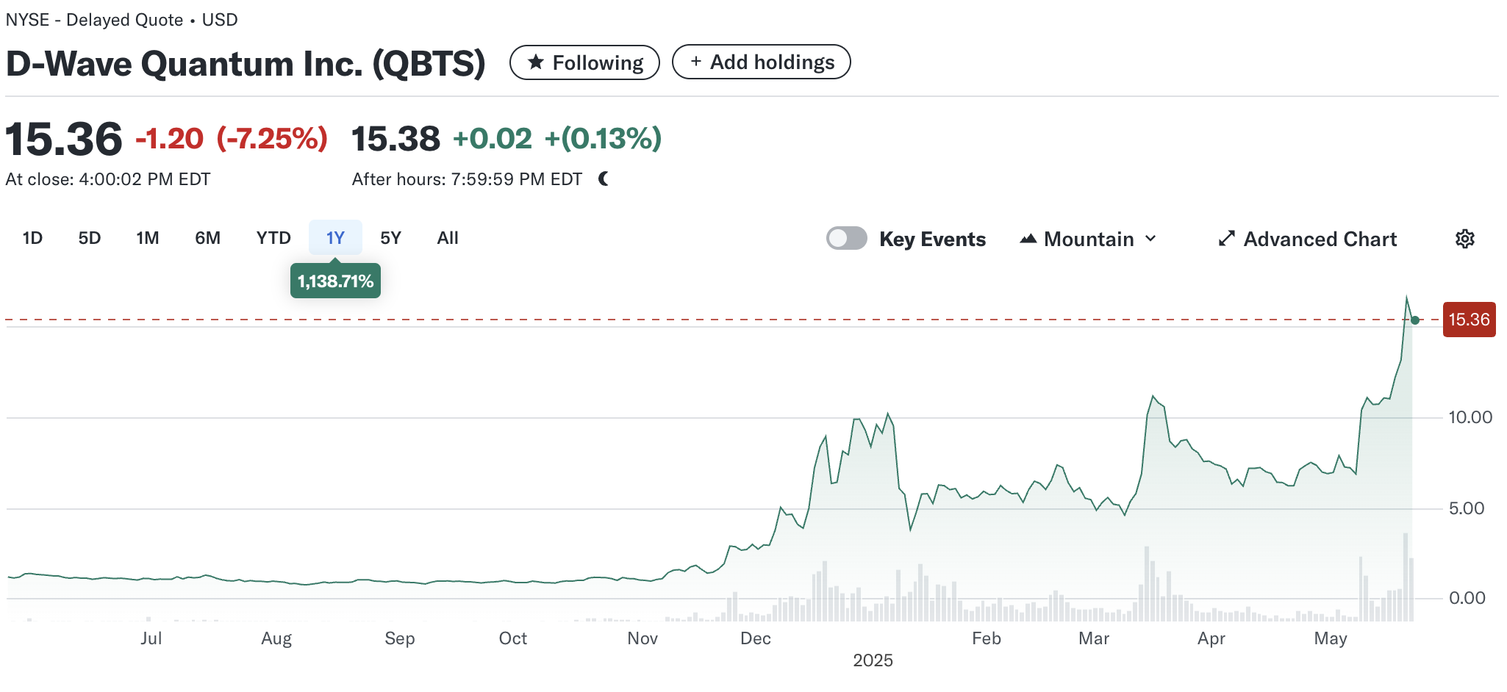Select the YTD time range
Screen dimensions: 1507x692
pyautogui.click(x=273, y=238)
